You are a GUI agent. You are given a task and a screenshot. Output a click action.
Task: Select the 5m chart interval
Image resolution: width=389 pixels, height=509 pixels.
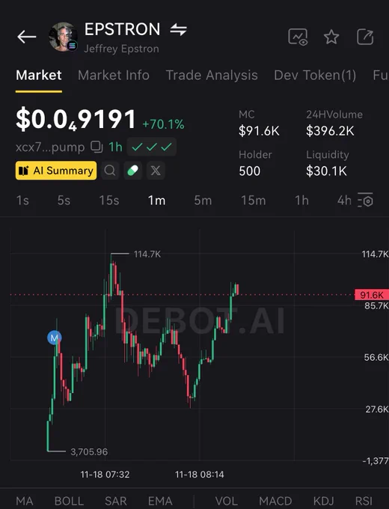[203, 201]
